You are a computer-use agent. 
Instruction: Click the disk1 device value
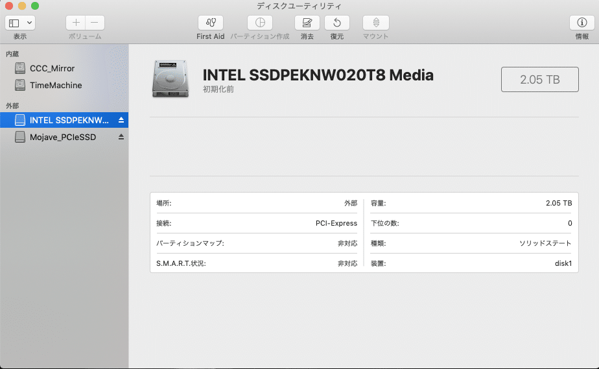coord(563,263)
